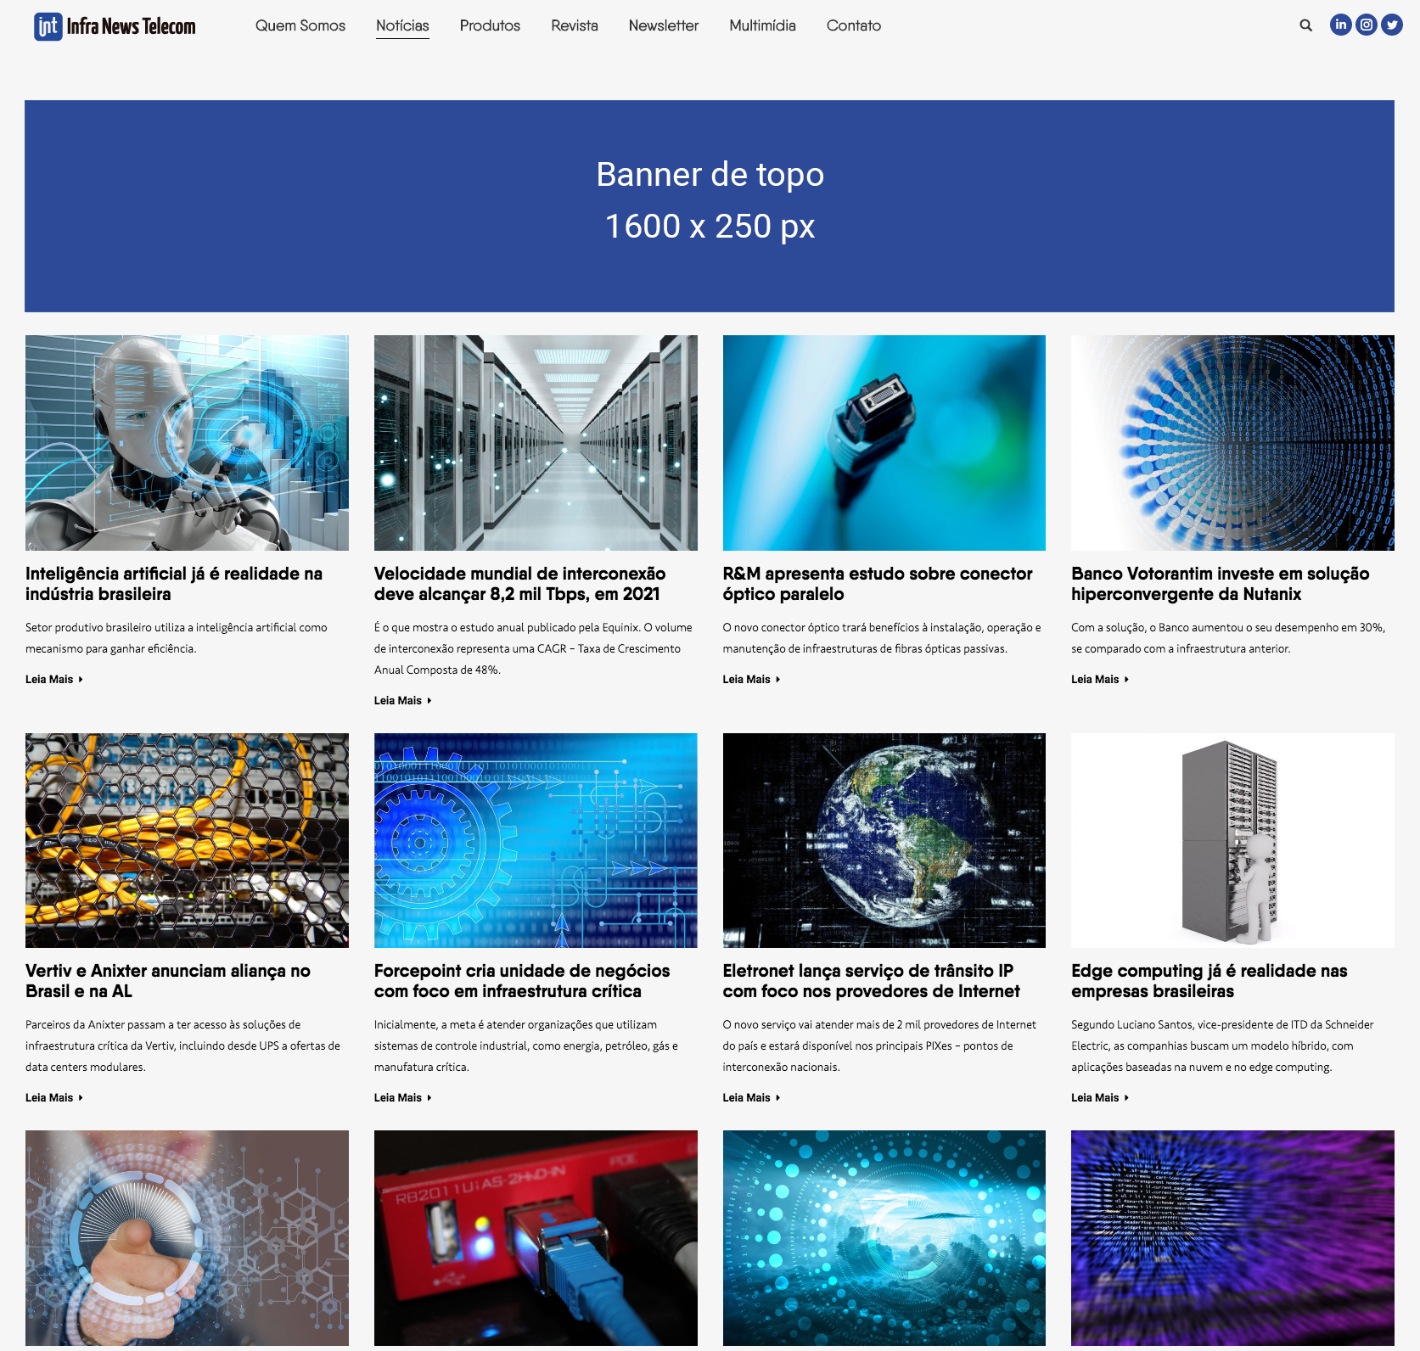The height and width of the screenshot is (1351, 1420).
Task: Open the Earth globe thumbnail
Action: pos(884,840)
